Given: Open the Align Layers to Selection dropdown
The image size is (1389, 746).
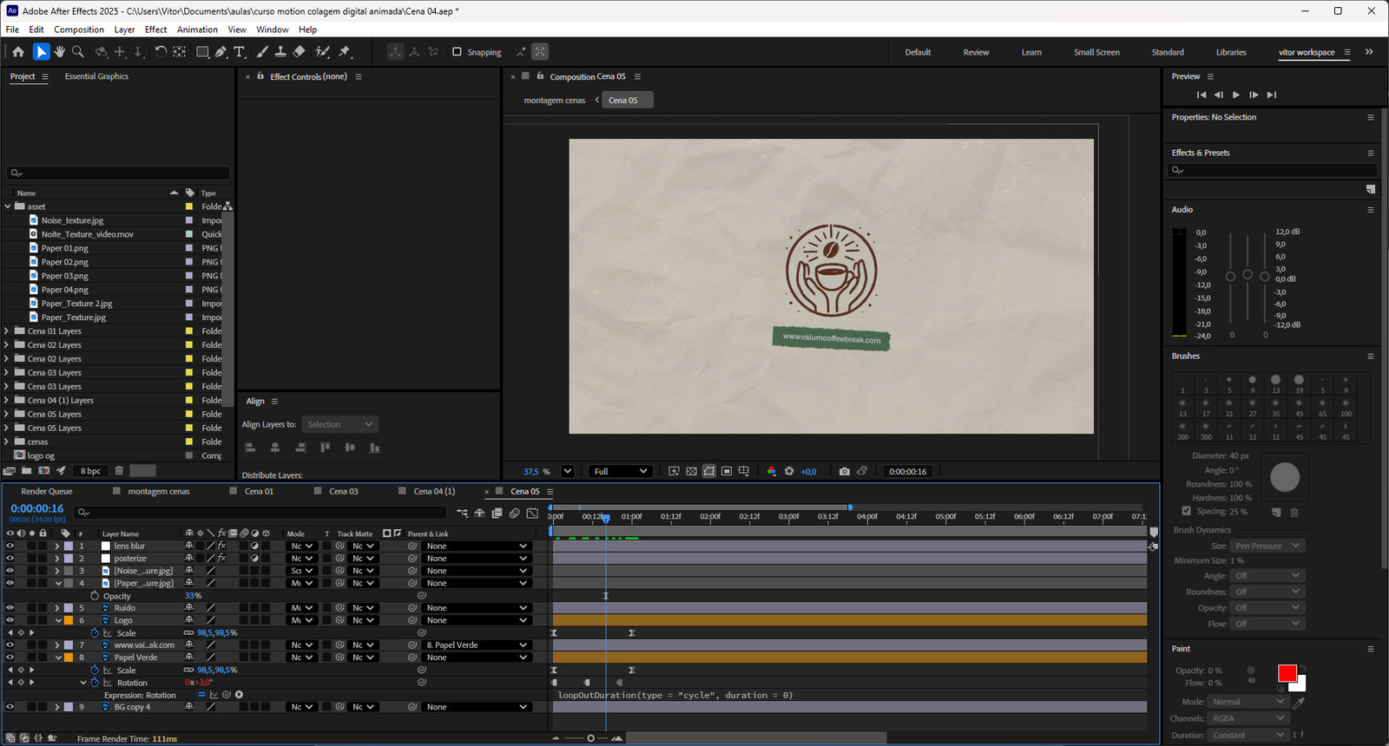Looking at the screenshot, I should (x=339, y=424).
